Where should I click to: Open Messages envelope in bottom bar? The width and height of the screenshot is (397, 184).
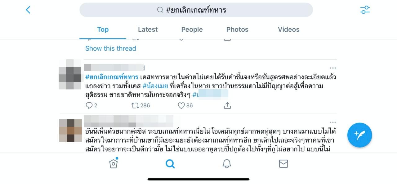(283, 164)
